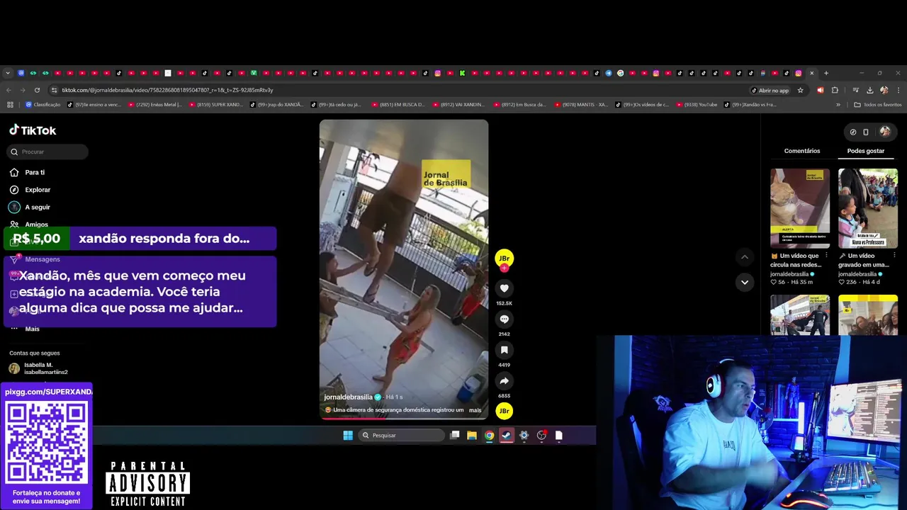Open a new browser tab
907x510 pixels.
click(x=826, y=73)
